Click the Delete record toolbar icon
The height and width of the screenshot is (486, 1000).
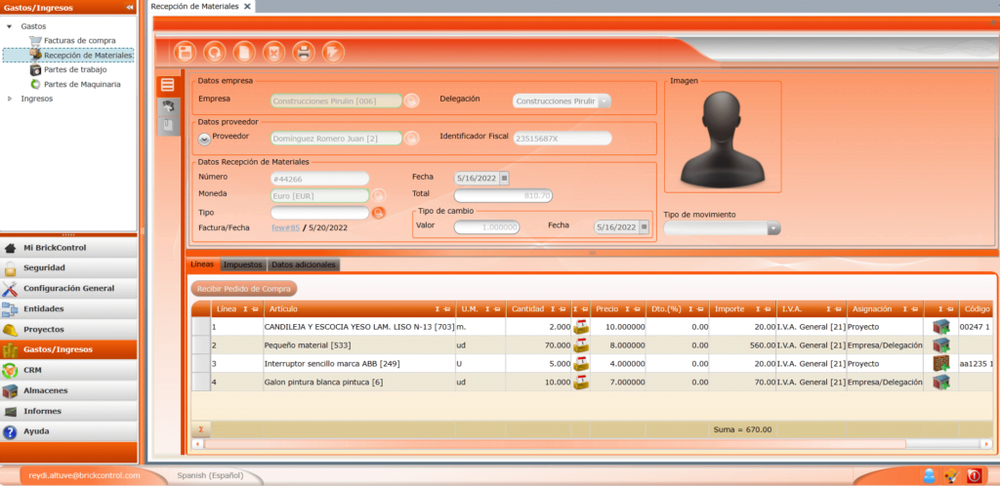[x=273, y=52]
